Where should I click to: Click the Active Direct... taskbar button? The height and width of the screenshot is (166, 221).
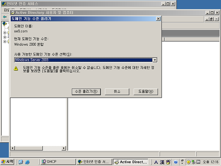pos(131,162)
